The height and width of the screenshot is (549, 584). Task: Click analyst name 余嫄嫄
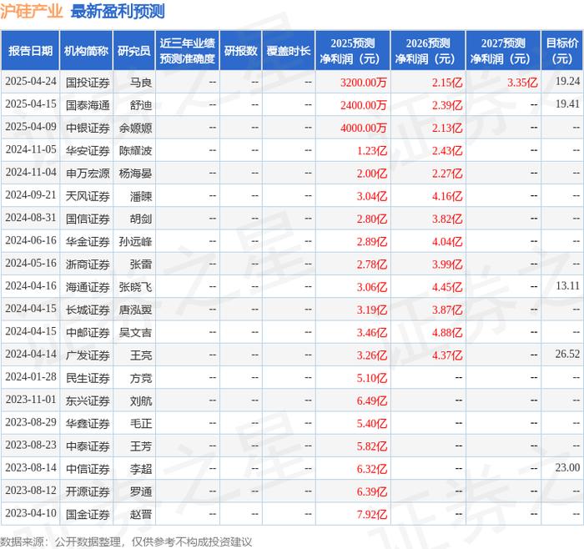point(135,128)
